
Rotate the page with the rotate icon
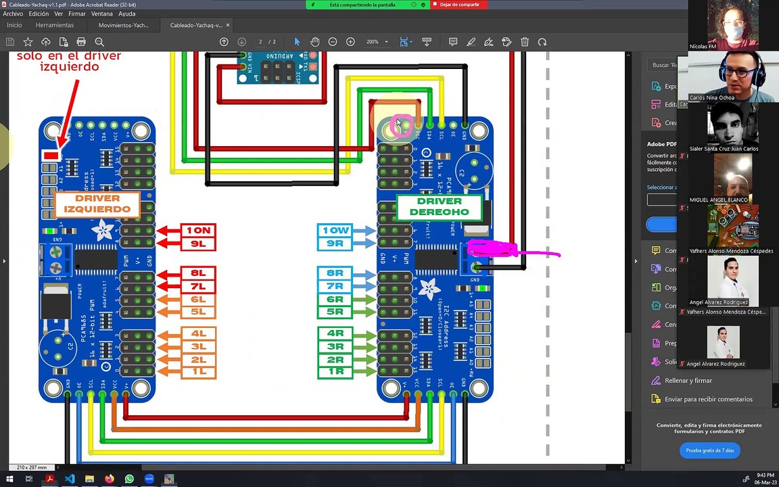pyautogui.click(x=542, y=42)
